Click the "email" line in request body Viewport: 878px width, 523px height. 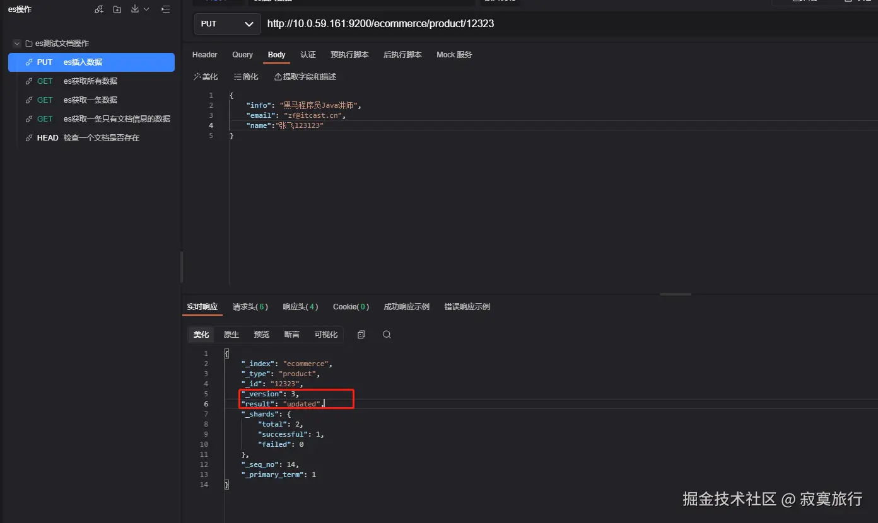pyautogui.click(x=296, y=115)
